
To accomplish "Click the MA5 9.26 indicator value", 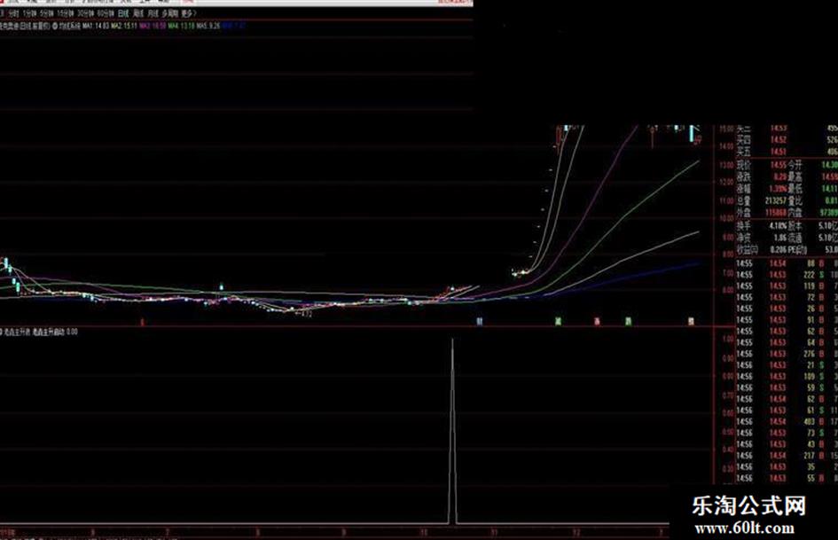I will (208, 26).
